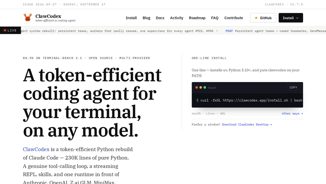Open the Blog nav item

tap(146, 18)
